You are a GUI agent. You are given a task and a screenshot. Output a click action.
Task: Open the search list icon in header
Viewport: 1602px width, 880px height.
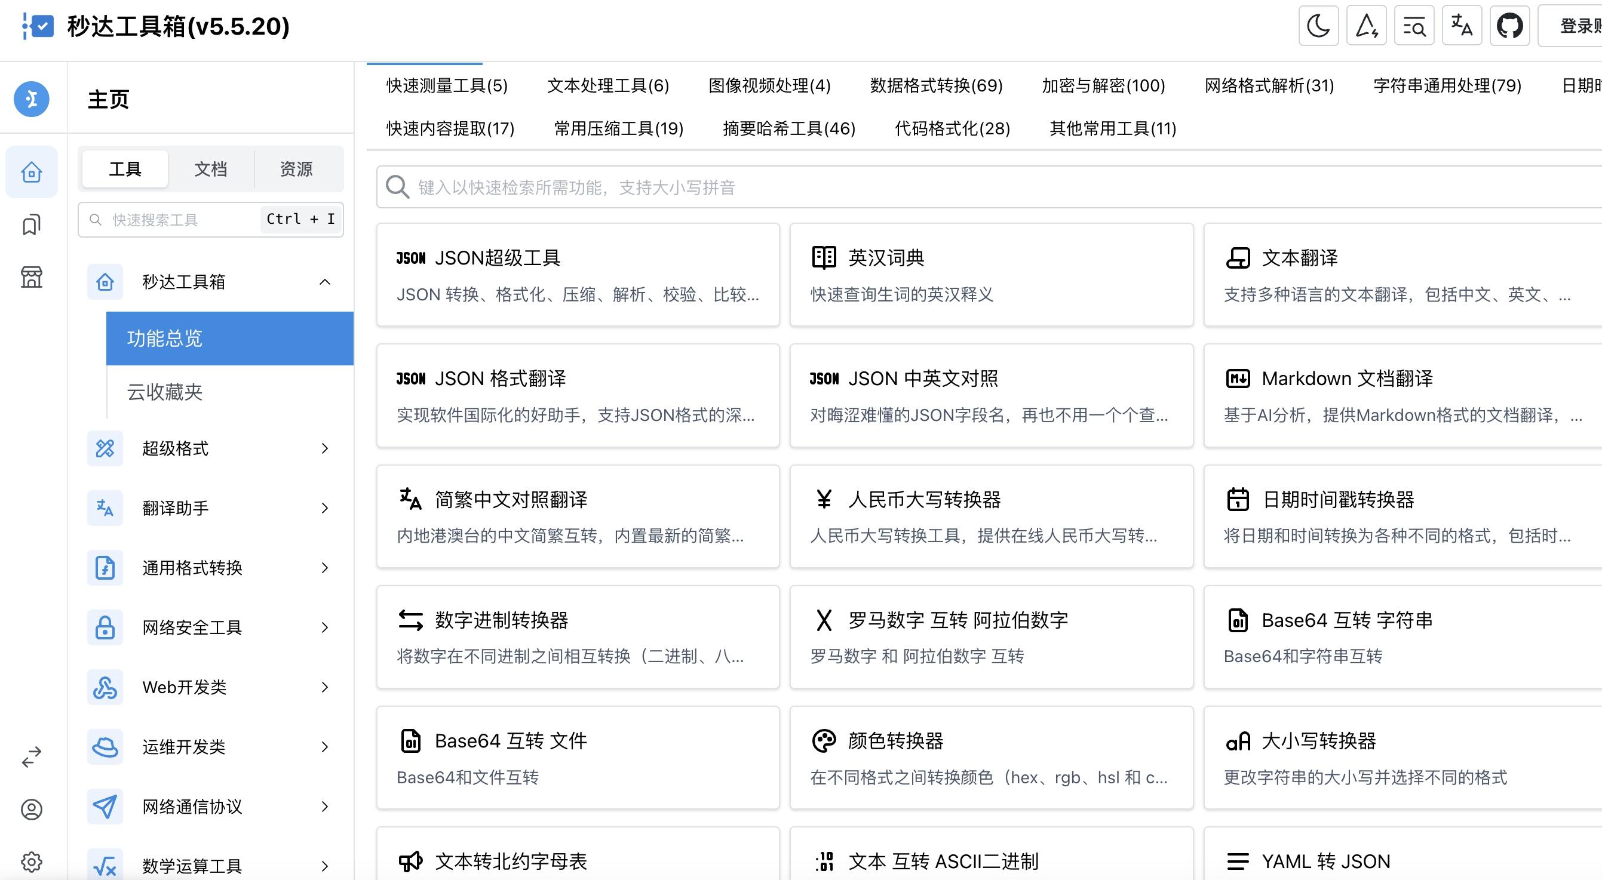1414,26
